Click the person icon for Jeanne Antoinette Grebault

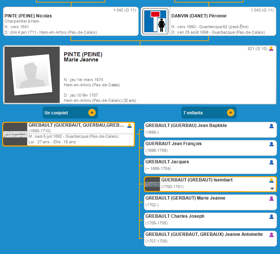[271, 235]
